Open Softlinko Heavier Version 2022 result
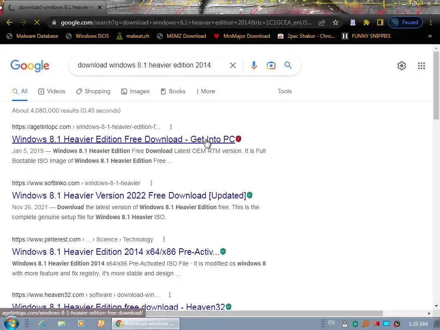 (129, 196)
